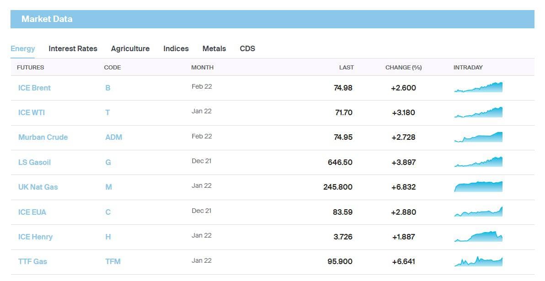The height and width of the screenshot is (281, 545).
Task: Select the Indices tab
Action: click(176, 48)
